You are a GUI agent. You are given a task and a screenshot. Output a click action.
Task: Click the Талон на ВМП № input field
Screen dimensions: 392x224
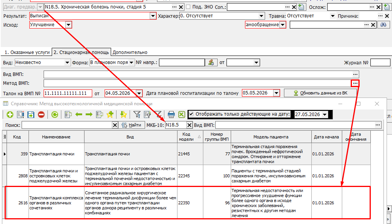68,93
